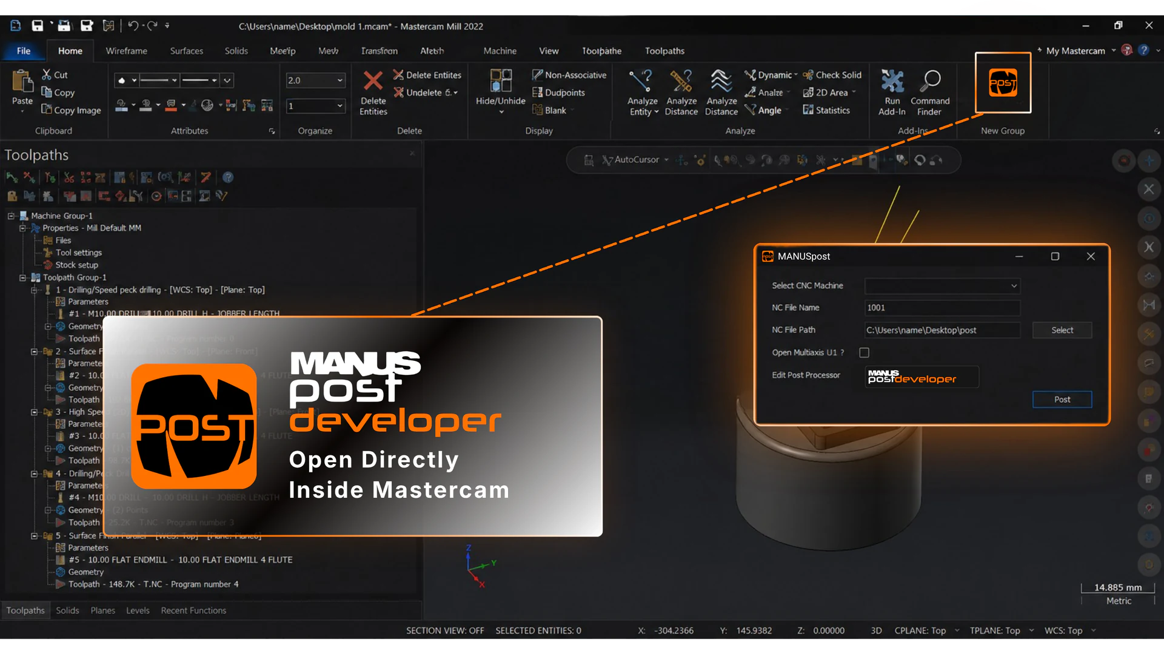Click the Select button for NC File Path
Viewport: 1164px width, 654px height.
(x=1062, y=330)
